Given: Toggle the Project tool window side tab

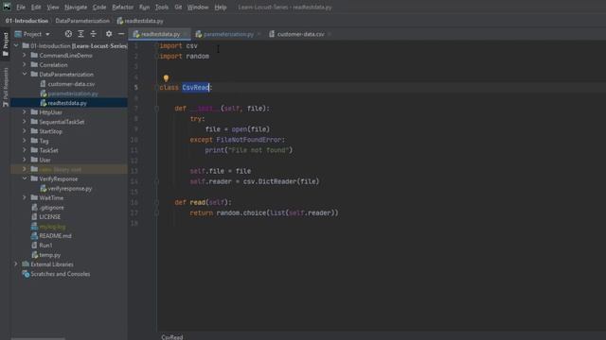Looking at the screenshot, I should pos(6,44).
